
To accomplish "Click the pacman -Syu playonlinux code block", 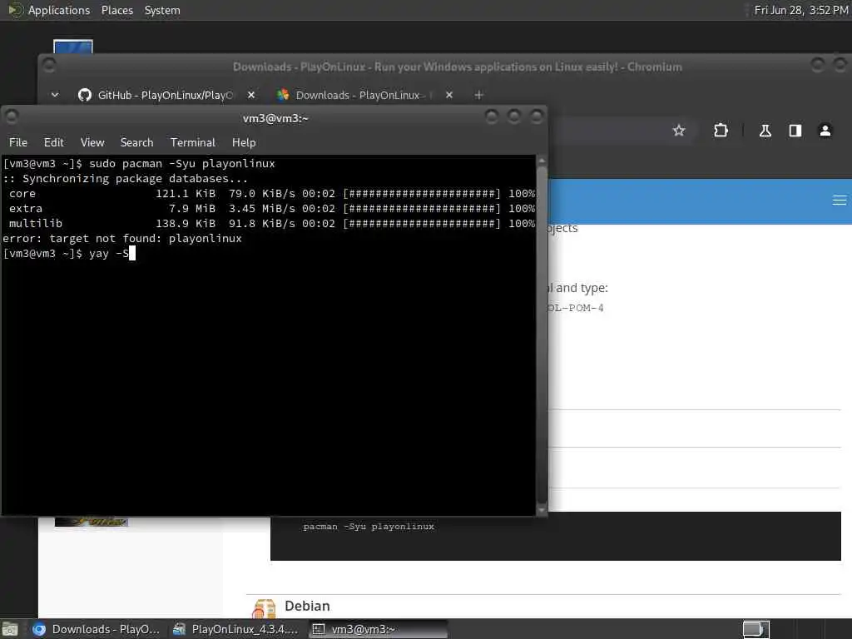I will 555,536.
